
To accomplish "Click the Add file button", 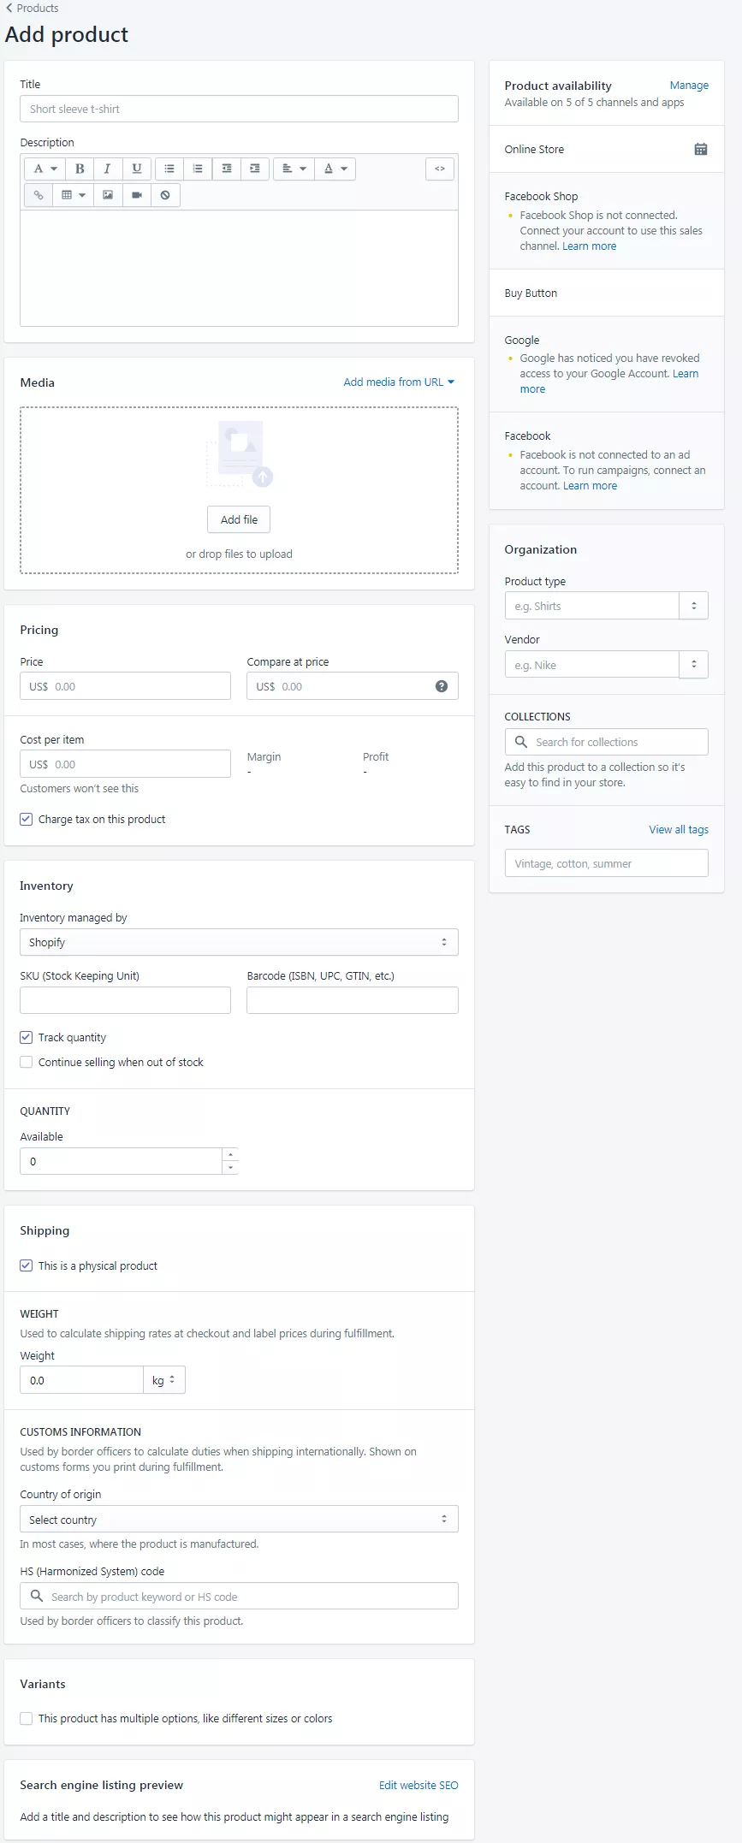I will pos(239,519).
